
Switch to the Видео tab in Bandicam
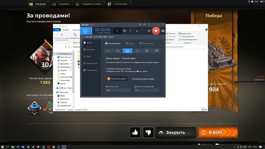(x=130, y=43)
